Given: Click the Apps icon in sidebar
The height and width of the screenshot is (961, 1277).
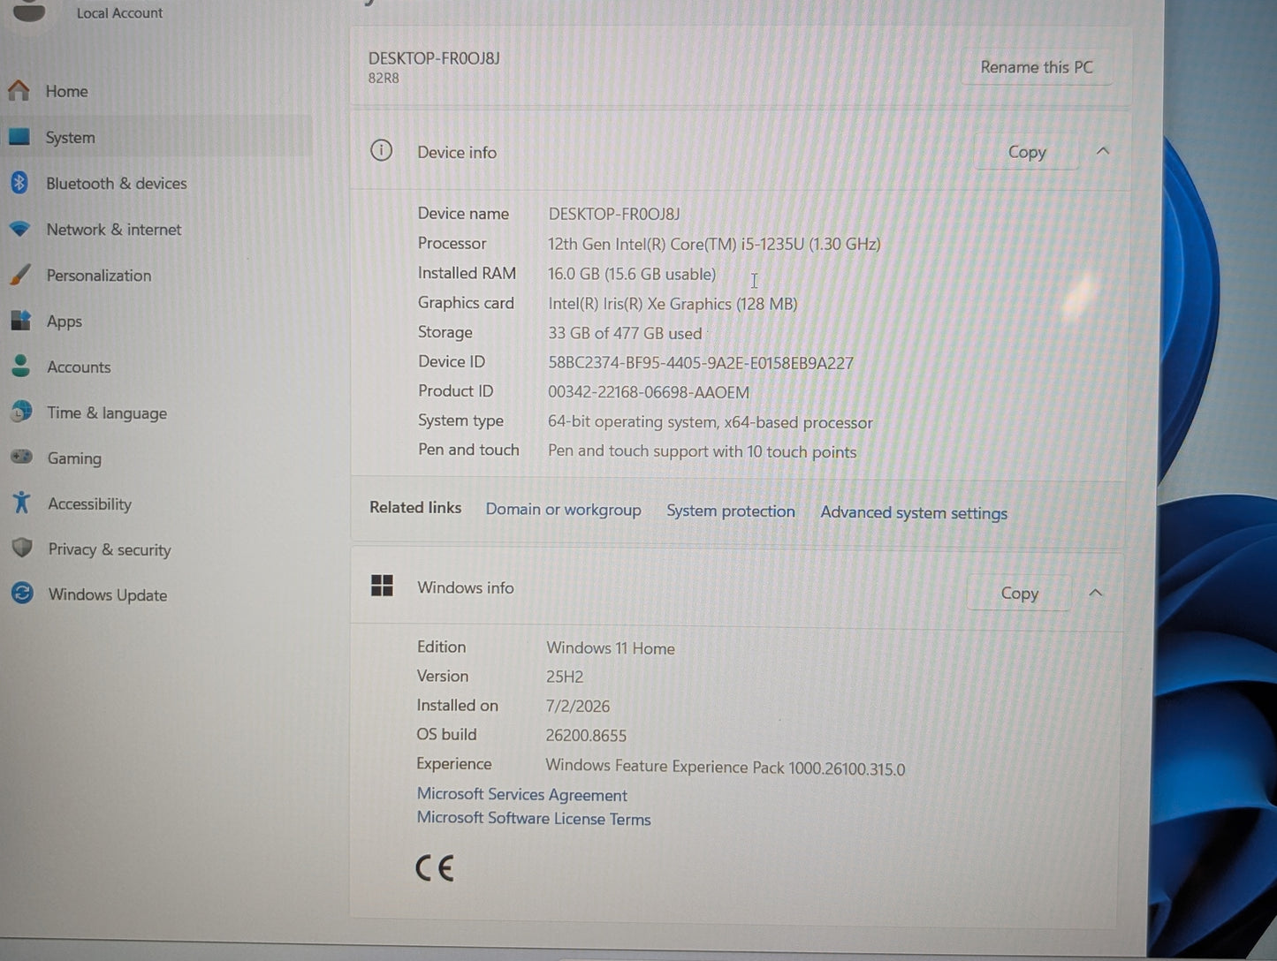Looking at the screenshot, I should click(x=21, y=320).
